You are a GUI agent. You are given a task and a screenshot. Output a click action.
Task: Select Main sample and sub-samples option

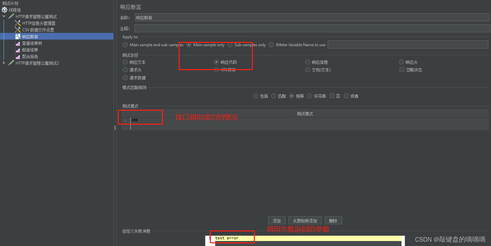[125, 45]
